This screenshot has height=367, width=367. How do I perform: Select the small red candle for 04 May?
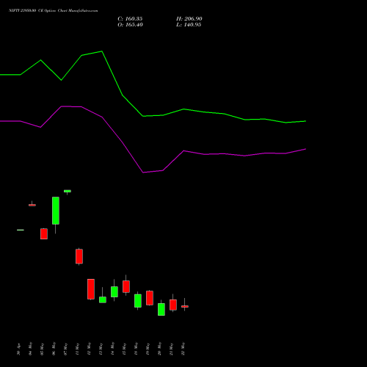pyautogui.click(x=32, y=205)
